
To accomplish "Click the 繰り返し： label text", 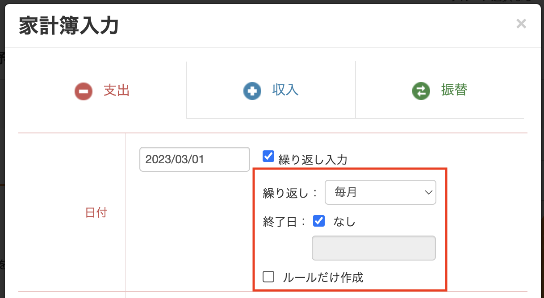I will (x=290, y=193).
